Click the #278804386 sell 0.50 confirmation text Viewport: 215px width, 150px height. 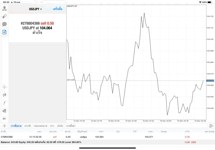tap(37, 23)
